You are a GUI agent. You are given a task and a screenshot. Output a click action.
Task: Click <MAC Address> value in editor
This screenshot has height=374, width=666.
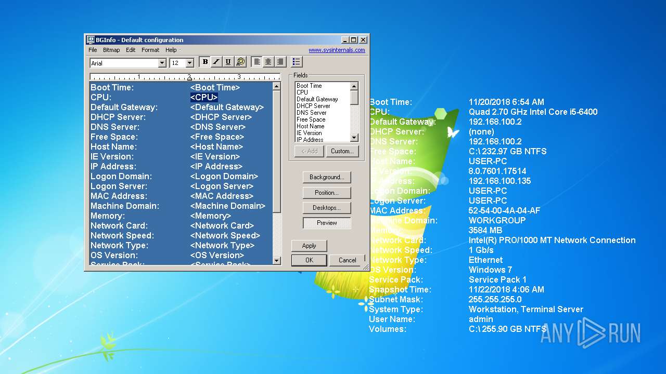[x=222, y=196]
